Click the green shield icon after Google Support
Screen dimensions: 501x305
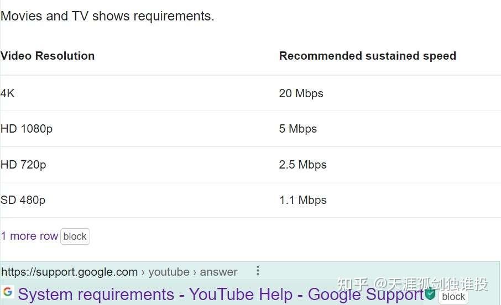coord(430,293)
